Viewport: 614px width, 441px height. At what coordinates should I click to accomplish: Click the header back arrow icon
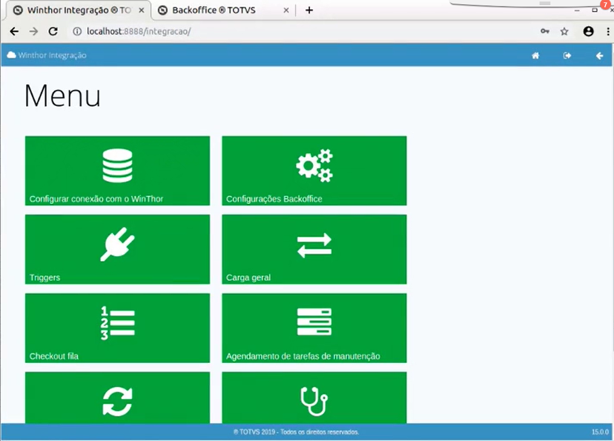(x=599, y=56)
